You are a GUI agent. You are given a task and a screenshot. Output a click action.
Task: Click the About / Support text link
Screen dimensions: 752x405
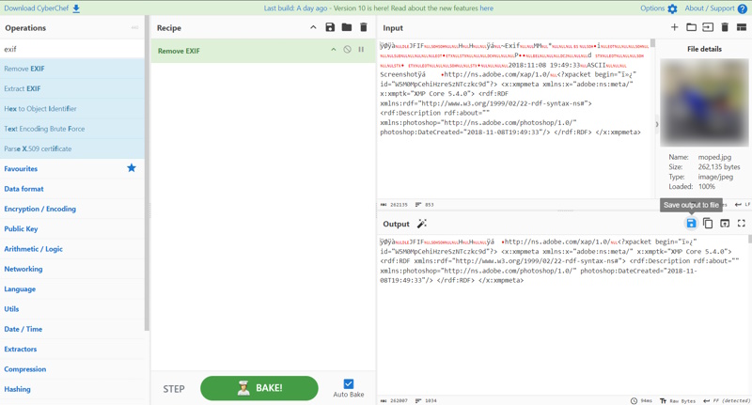click(x=710, y=8)
